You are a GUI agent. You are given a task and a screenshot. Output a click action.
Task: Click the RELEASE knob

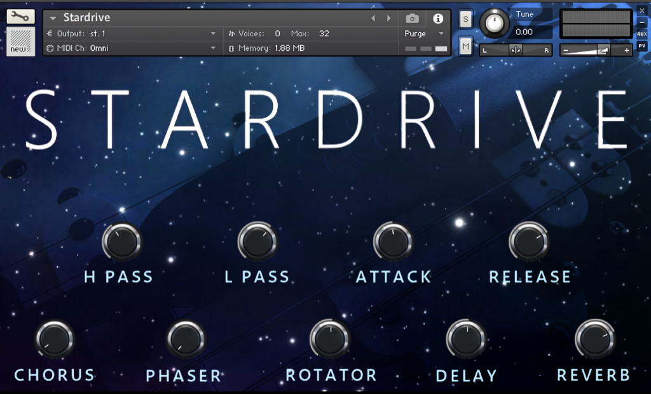point(529,241)
